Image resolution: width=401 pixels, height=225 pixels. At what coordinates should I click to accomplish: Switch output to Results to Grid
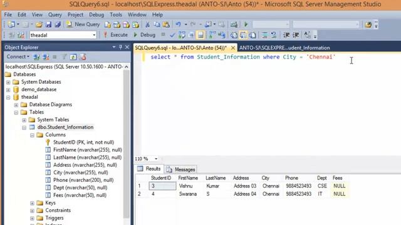tap(243, 35)
